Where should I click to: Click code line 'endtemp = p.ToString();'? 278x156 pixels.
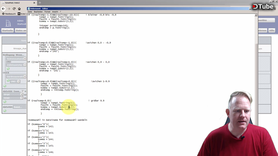click(x=54, y=28)
